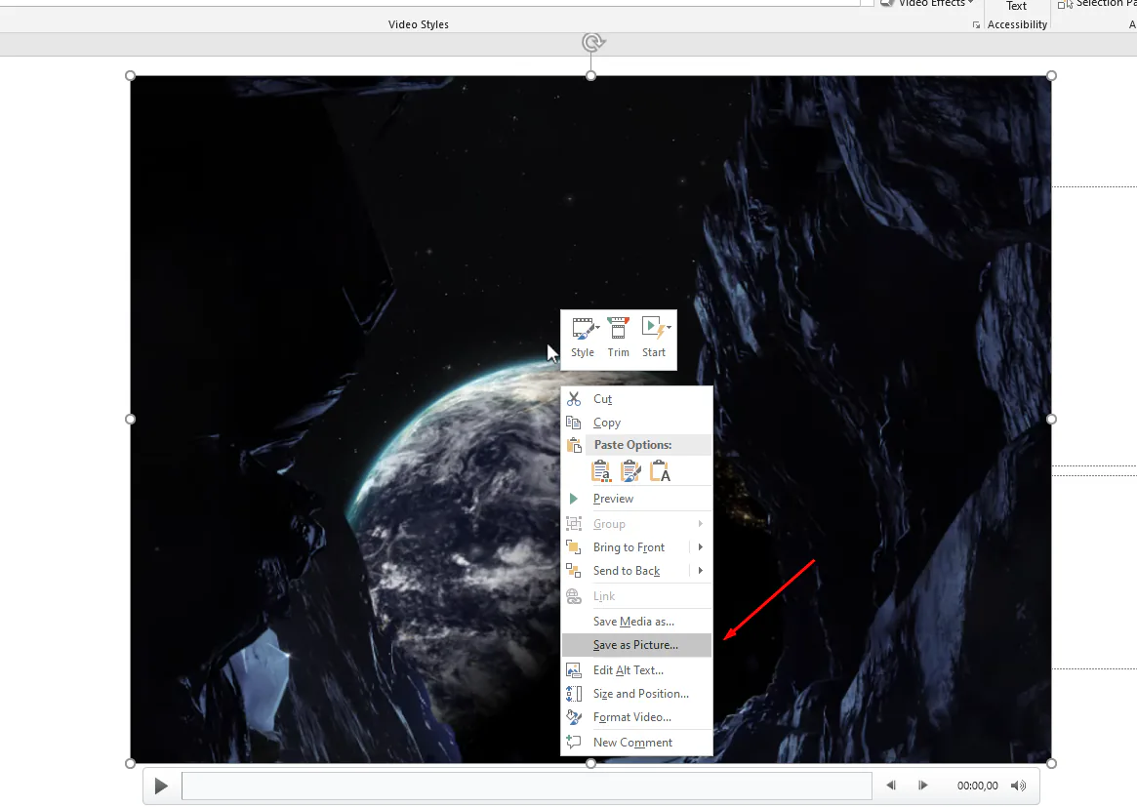Click the green Preview play icon
Viewport: 1137px width, 807px height.
coord(574,498)
